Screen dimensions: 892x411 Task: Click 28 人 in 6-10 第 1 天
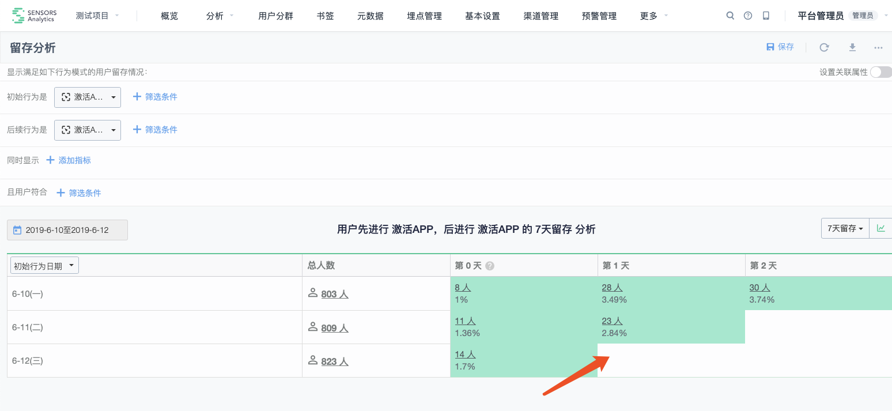pos(613,287)
